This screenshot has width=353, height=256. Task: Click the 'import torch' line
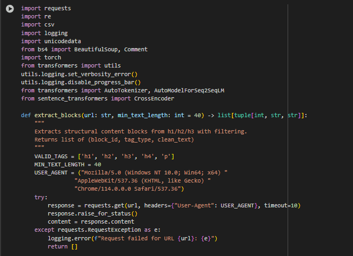point(41,57)
